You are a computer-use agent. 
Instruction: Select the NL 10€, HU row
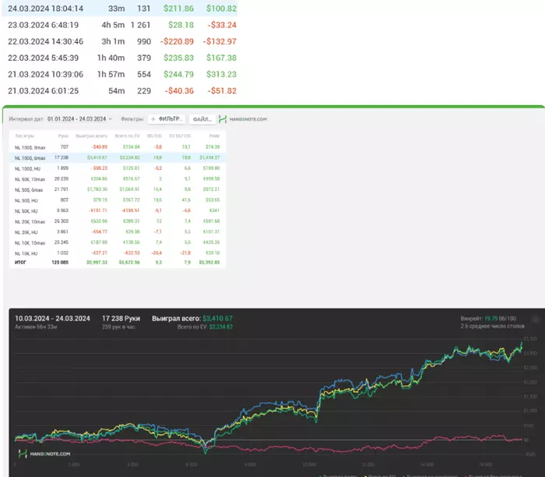pyautogui.click(x=118, y=253)
